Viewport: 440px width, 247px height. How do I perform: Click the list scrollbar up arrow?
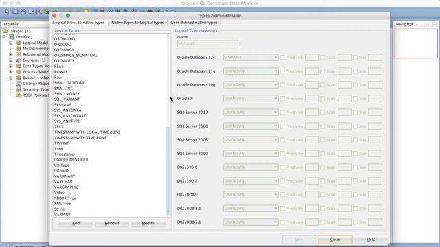point(168,36)
